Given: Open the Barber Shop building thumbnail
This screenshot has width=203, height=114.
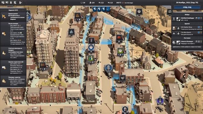Looking at the screenshot, I should [x=174, y=28].
